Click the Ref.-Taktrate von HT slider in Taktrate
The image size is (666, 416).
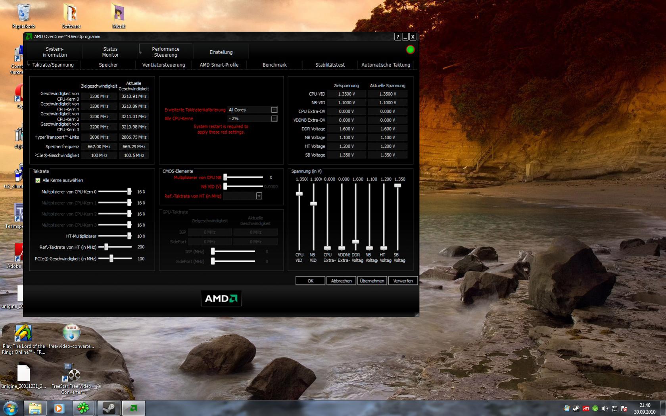[106, 247]
